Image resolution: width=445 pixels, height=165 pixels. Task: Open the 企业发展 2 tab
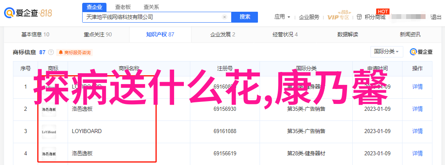tap(223, 35)
